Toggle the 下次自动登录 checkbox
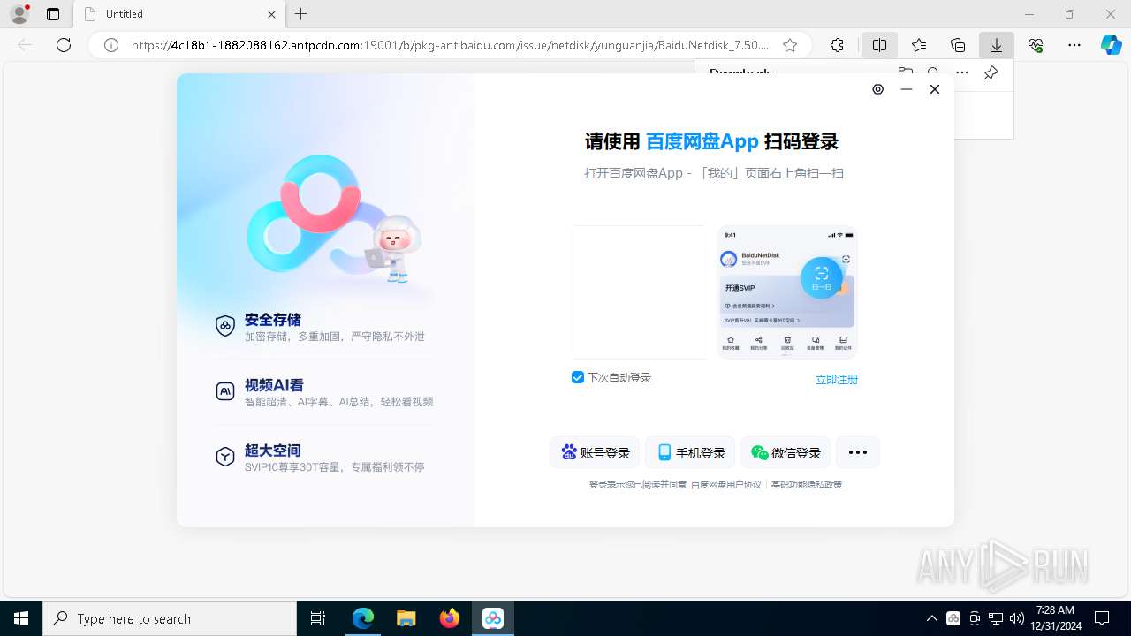Viewport: 1131px width, 636px height. pos(578,377)
